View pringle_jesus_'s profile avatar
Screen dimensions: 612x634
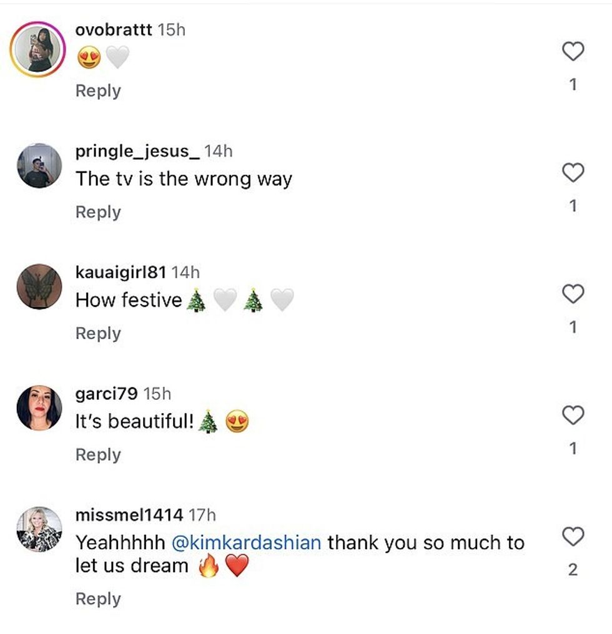39,166
